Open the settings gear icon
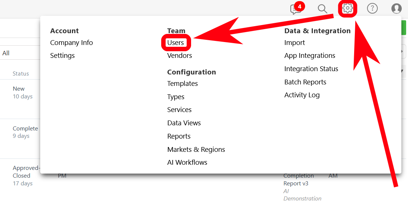Viewport: 408px width, 213px height. 348,8
